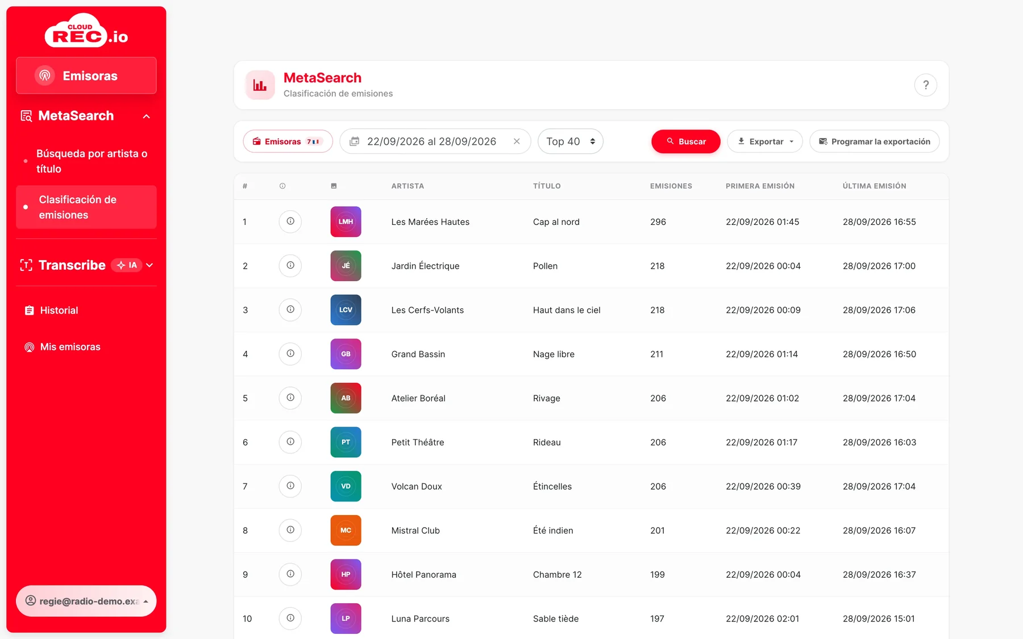Viewport: 1023px width, 639px height.
Task: Sort by the EMISIONES column header
Action: pyautogui.click(x=671, y=186)
